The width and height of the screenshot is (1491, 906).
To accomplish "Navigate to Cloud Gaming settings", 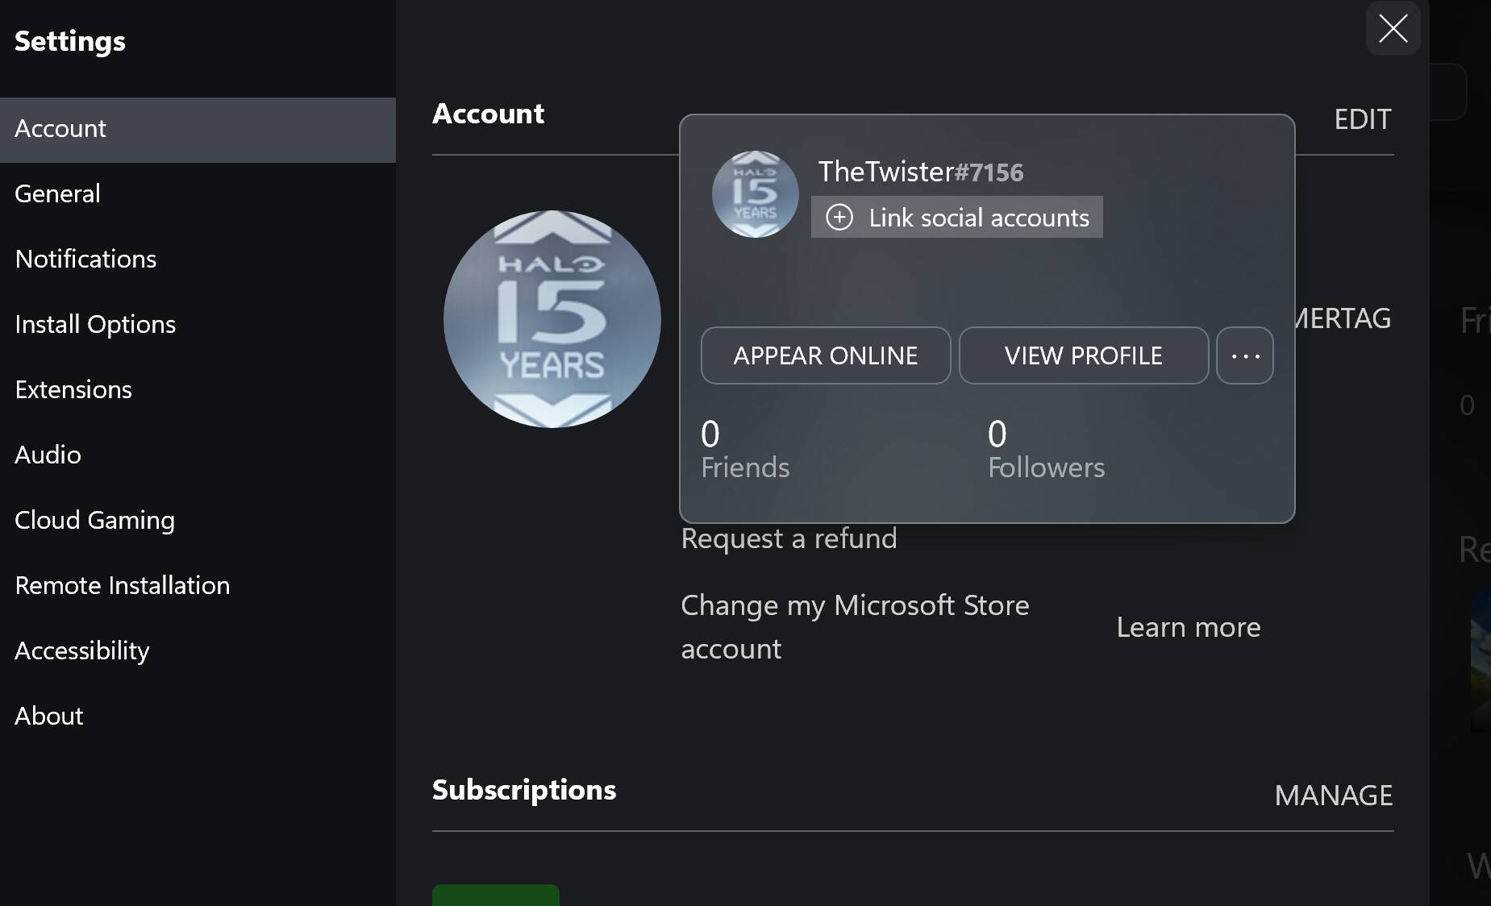I will pos(94,521).
